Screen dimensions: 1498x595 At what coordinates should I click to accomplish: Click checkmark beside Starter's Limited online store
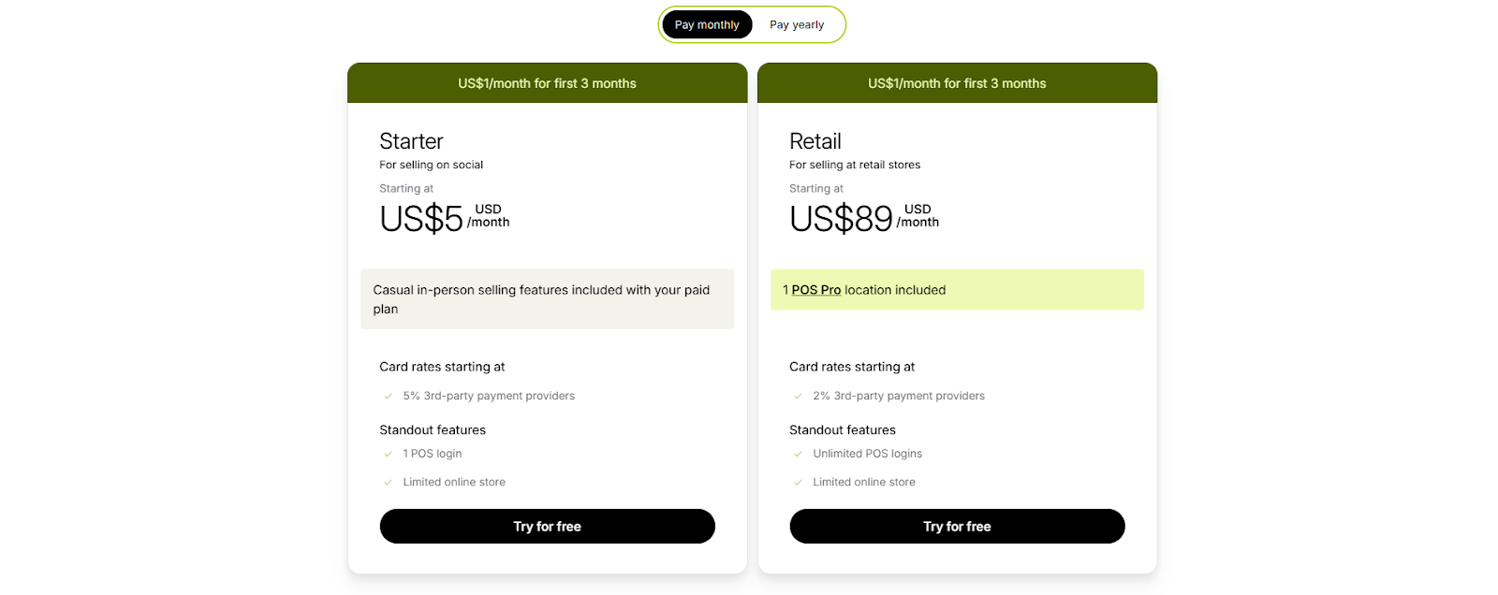coord(388,482)
